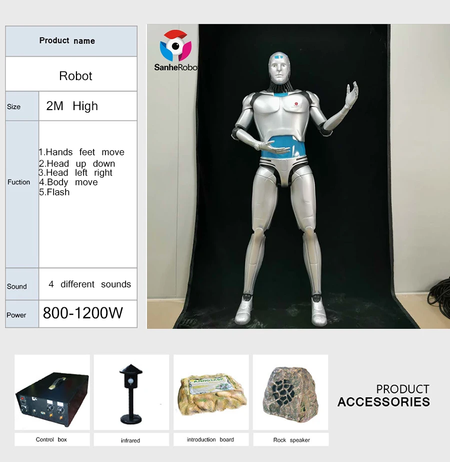Click the 'Fuction' label cell
Image resolution: width=450 pixels, height=462 pixels.
(22, 194)
